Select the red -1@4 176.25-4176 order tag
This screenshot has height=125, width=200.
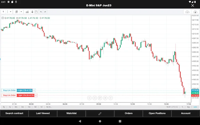[x=26, y=95]
